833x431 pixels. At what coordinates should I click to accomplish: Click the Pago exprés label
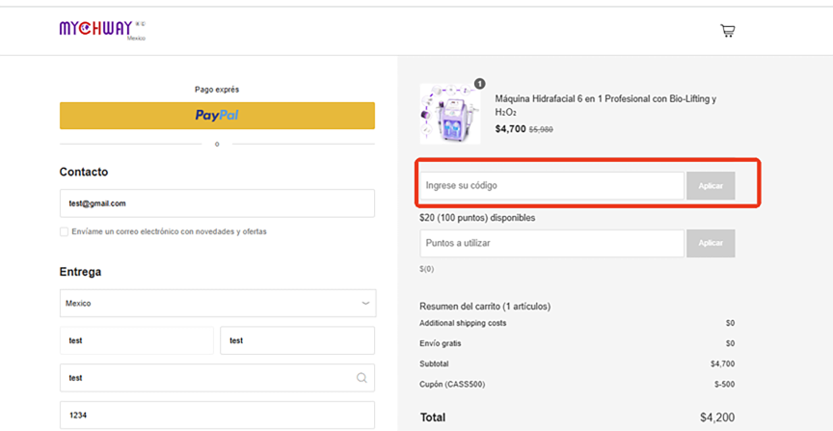(217, 90)
